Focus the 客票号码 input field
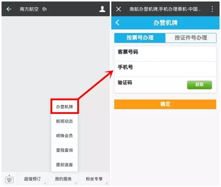221x187 pixels. pos(165,54)
